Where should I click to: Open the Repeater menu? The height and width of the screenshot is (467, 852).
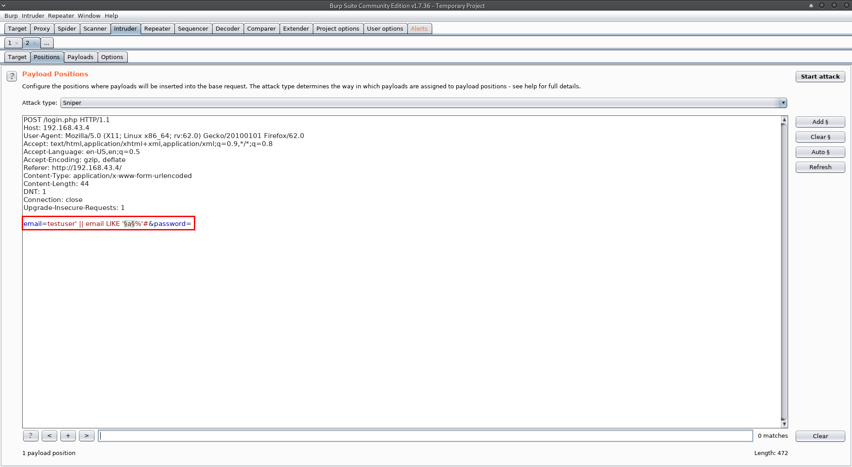pos(61,16)
